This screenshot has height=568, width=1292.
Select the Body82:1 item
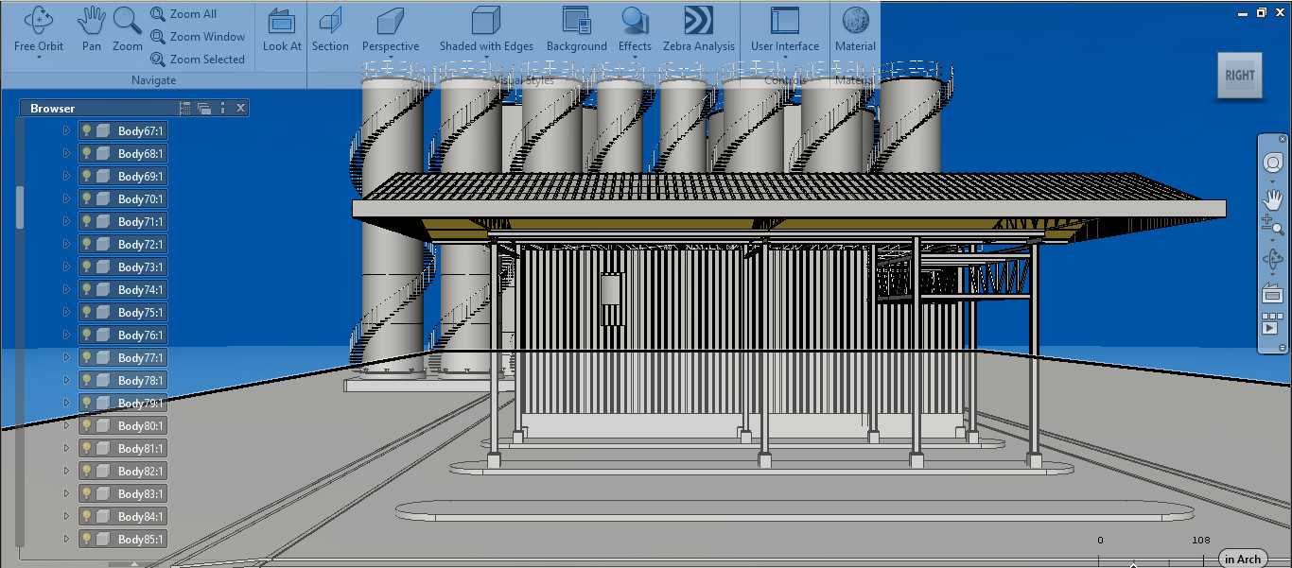pos(123,471)
